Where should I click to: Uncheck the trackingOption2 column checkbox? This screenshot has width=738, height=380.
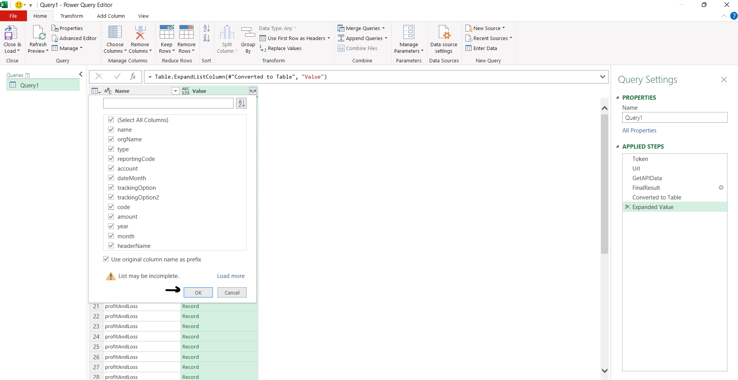(x=111, y=197)
